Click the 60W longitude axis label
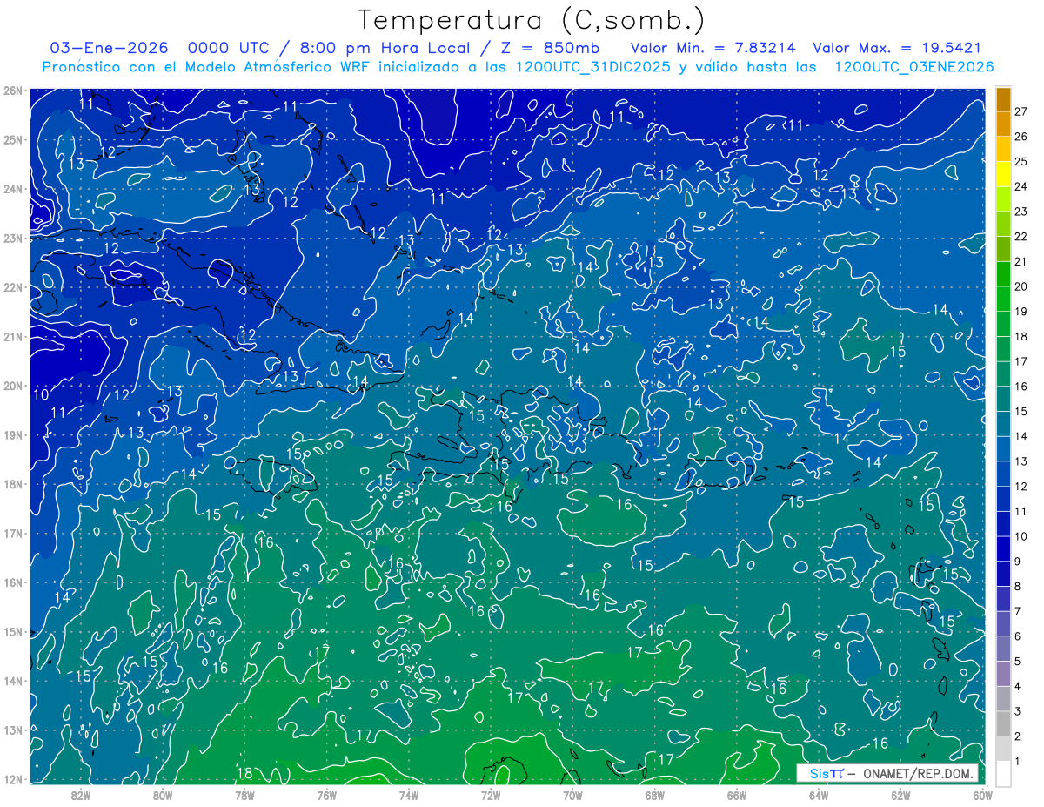1044x807 pixels. 982,795
